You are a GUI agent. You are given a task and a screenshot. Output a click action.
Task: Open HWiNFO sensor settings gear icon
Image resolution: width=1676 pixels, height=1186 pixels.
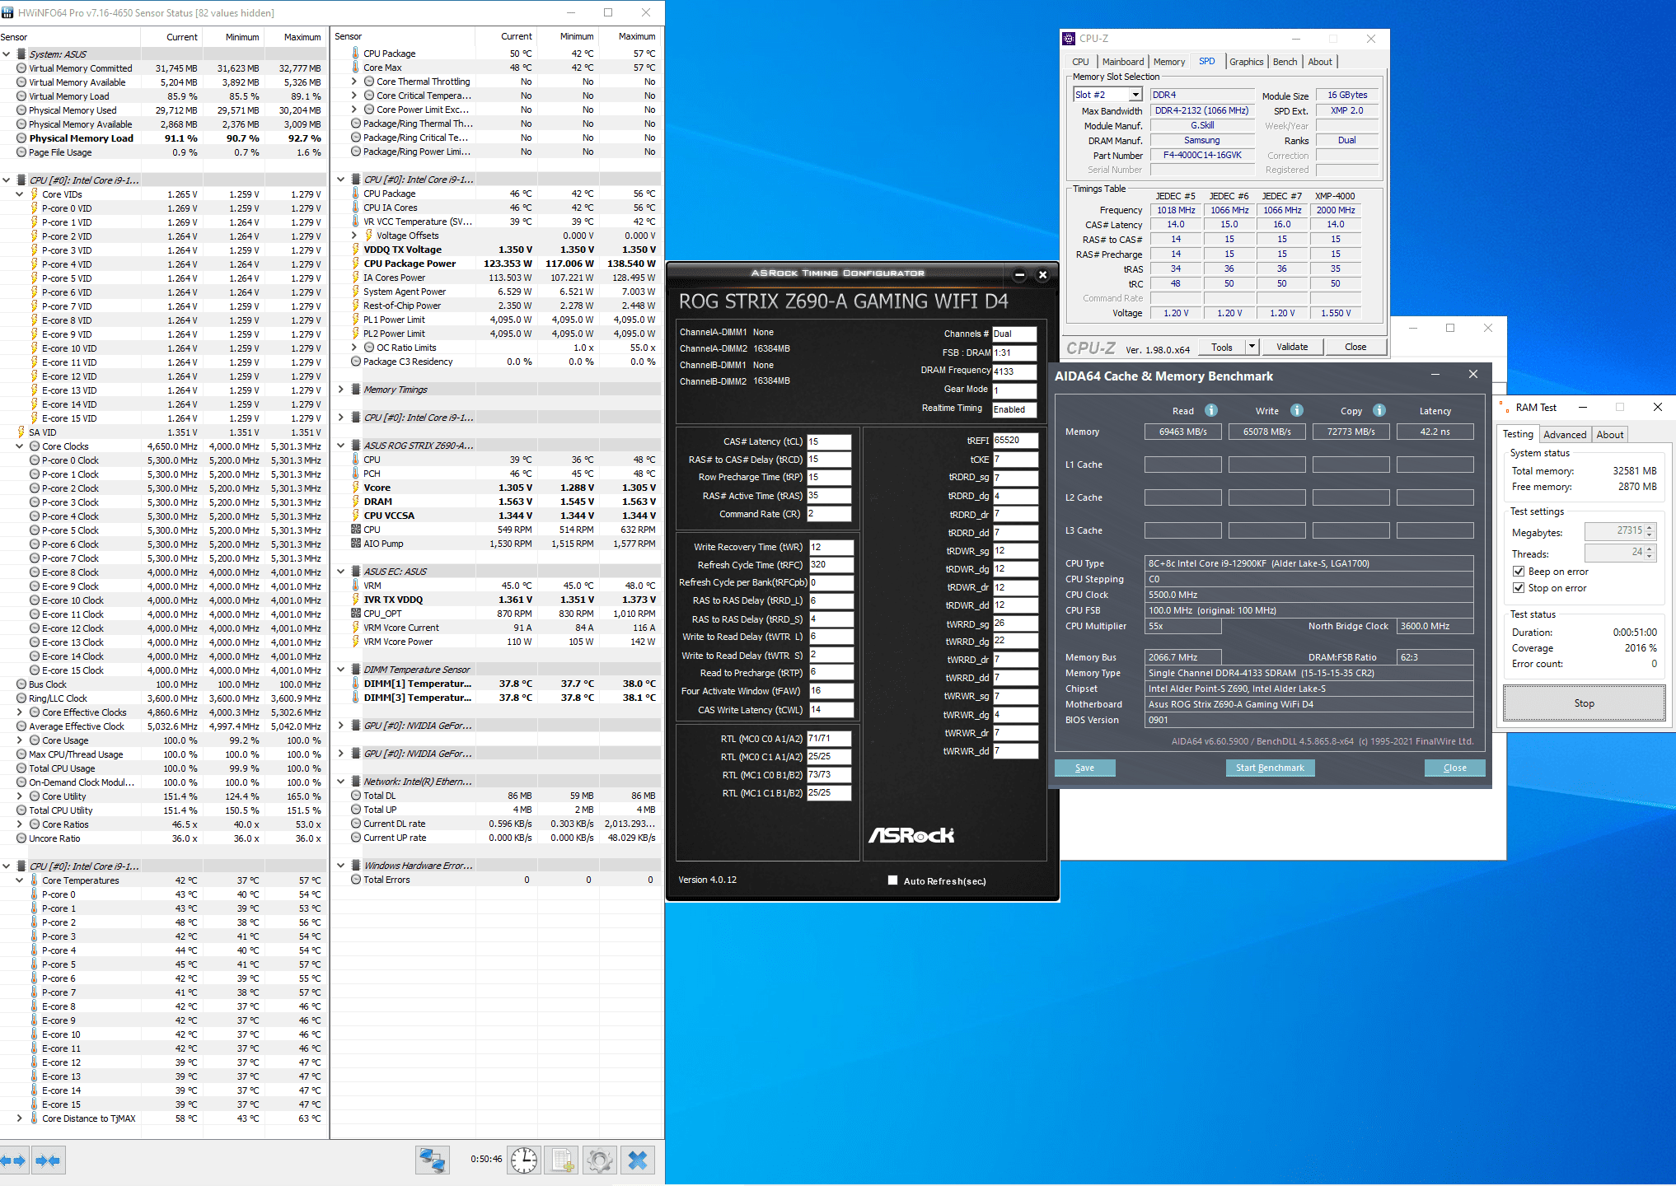600,1160
